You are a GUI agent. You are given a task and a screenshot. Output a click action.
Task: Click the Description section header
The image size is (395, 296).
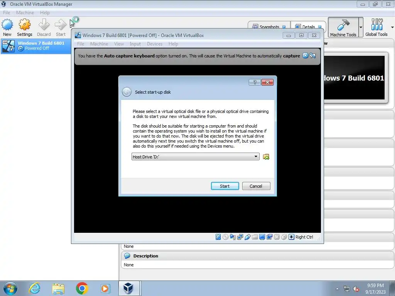pos(257,256)
